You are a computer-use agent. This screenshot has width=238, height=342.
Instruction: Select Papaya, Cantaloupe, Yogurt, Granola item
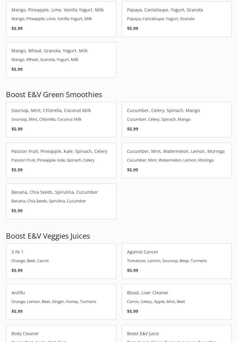click(165, 10)
